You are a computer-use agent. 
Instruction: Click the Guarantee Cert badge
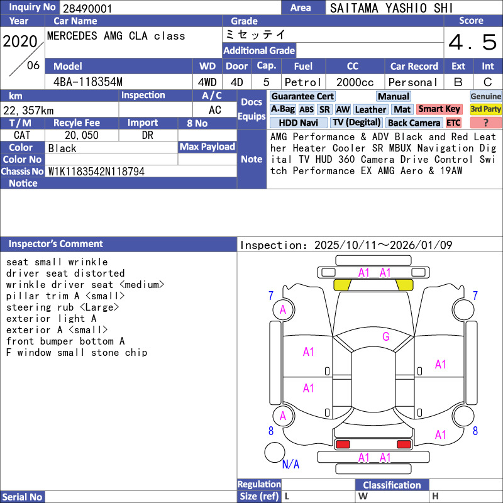click(x=302, y=96)
